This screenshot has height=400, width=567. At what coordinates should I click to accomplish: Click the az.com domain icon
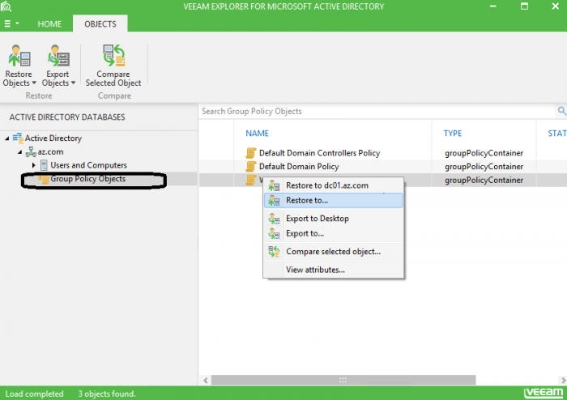click(31, 152)
